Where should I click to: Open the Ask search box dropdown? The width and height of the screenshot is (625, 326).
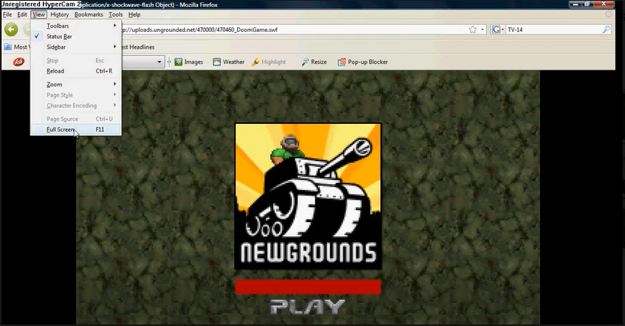pyautogui.click(x=159, y=62)
